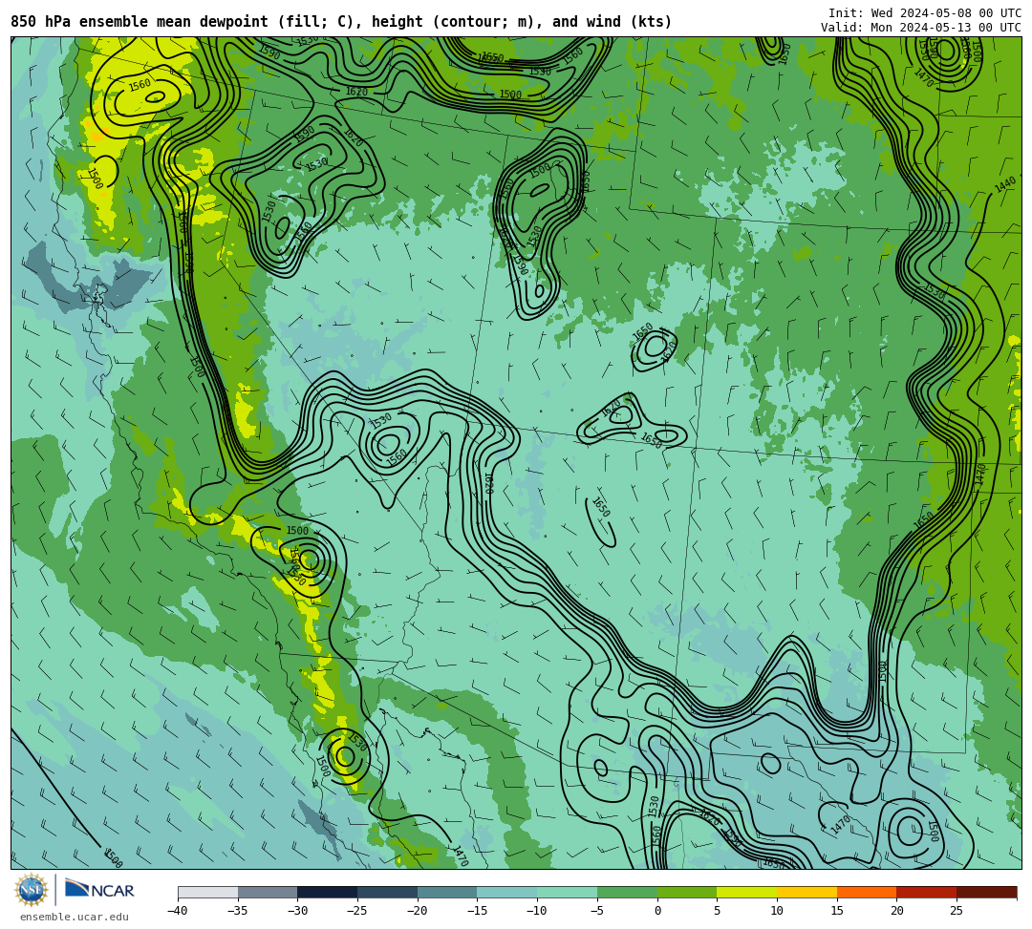1032x929 pixels.
Task: Pick the olive green 0 to 5 colorbar segment
Action: 687,892
